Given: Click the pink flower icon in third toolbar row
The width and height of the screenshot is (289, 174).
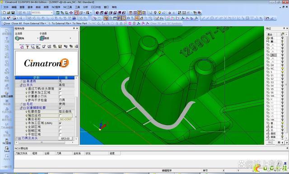Looking at the screenshot, I should (x=130, y=23).
